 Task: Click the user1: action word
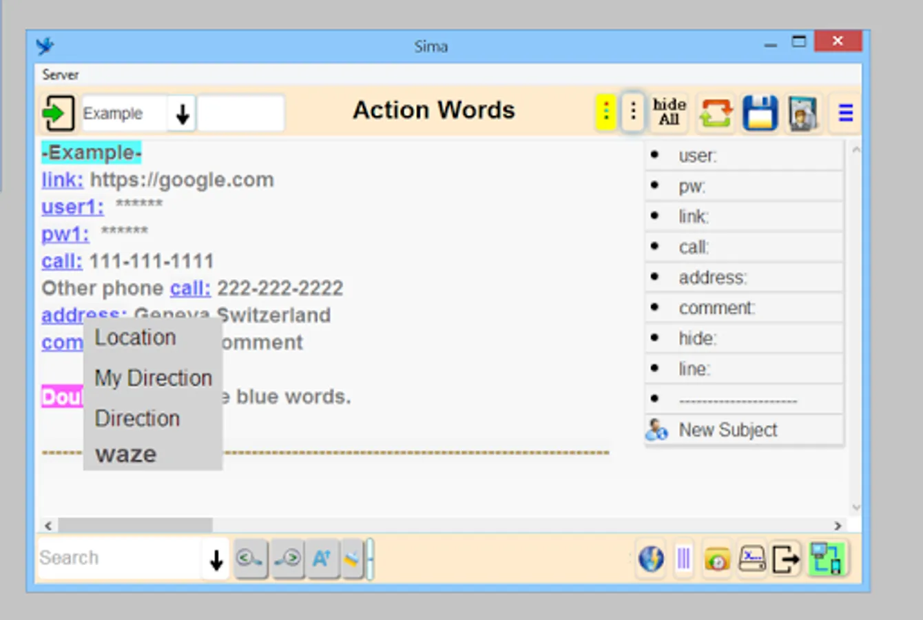coord(72,207)
